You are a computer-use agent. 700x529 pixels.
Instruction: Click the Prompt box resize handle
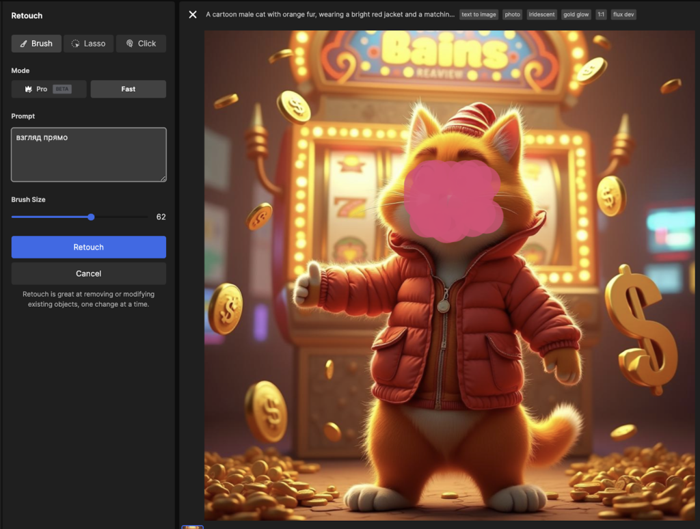tap(163, 178)
